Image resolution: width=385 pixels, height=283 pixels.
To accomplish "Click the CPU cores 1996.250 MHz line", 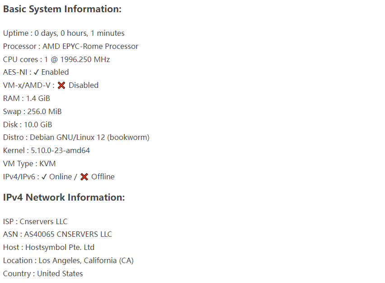I will click(x=56, y=59).
